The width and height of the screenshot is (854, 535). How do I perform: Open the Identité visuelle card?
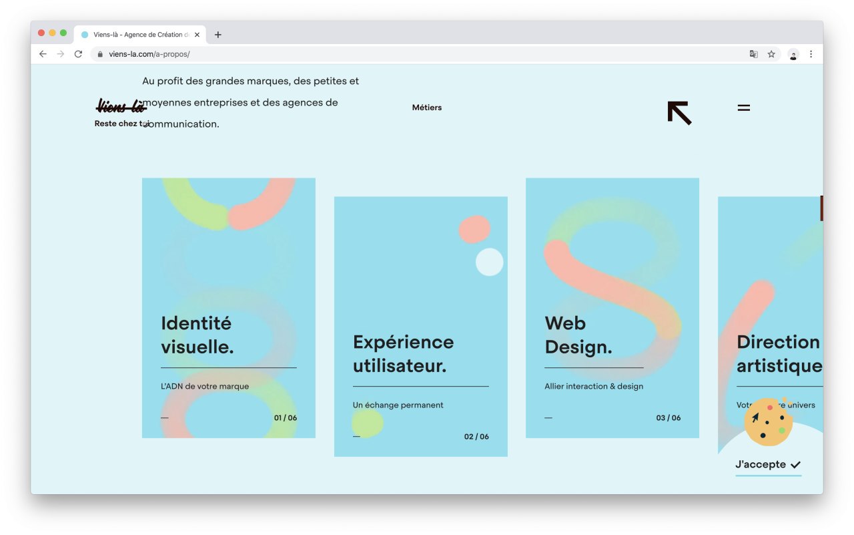229,308
